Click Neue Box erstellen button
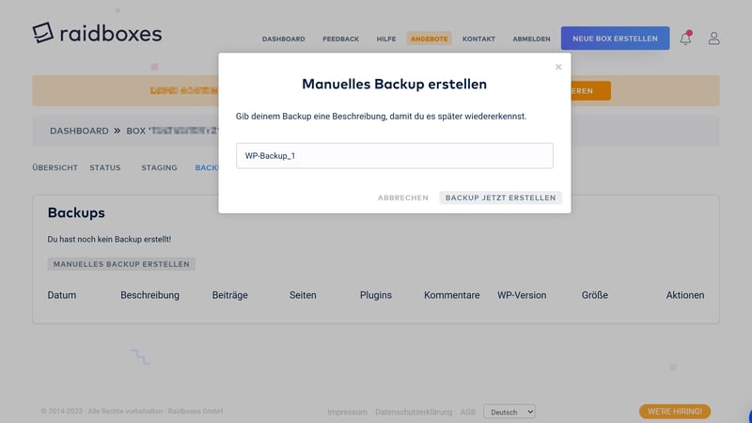The width and height of the screenshot is (752, 423). 615,39
